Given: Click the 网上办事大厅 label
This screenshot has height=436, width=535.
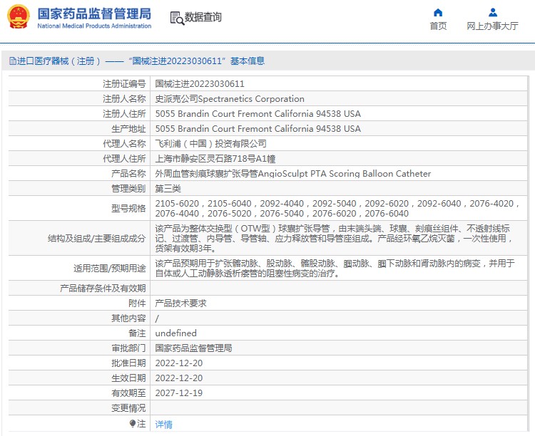Looking at the screenshot, I should [492, 26].
